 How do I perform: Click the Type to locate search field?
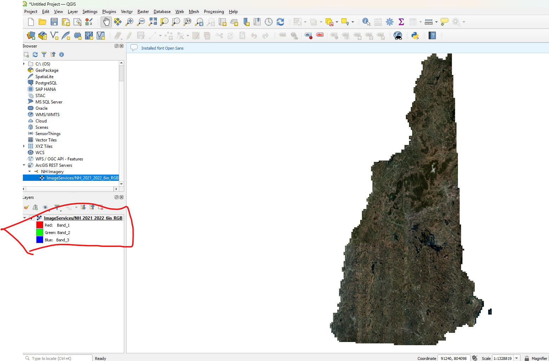tap(56, 358)
